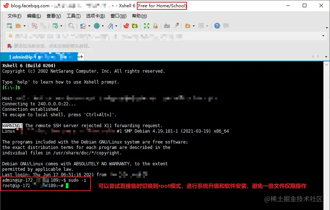The image size is (330, 210).
Task: Open the 选项卡(B) menu
Action: point(95,16)
